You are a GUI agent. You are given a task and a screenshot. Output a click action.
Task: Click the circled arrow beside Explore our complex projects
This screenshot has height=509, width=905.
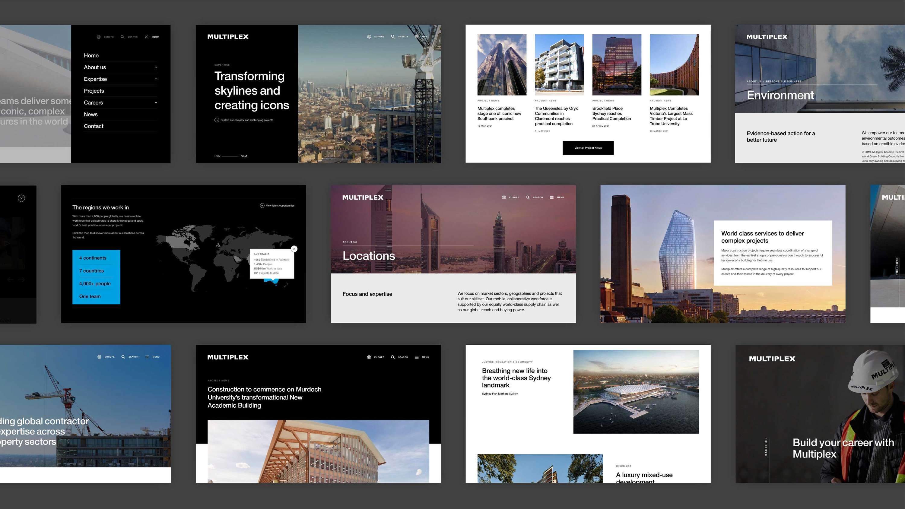click(217, 120)
